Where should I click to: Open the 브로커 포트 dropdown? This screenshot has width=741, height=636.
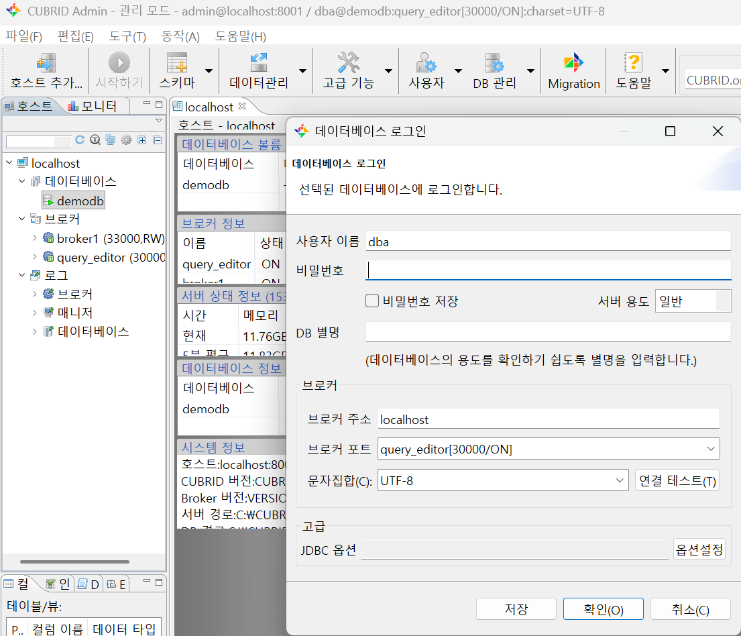click(712, 448)
